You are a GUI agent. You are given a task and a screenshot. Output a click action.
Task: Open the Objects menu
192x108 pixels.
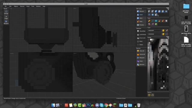click(x=16, y=6)
